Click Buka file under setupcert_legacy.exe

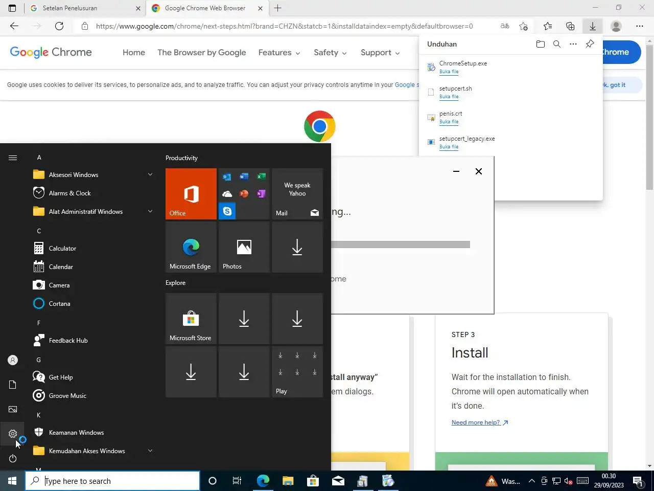click(x=449, y=147)
